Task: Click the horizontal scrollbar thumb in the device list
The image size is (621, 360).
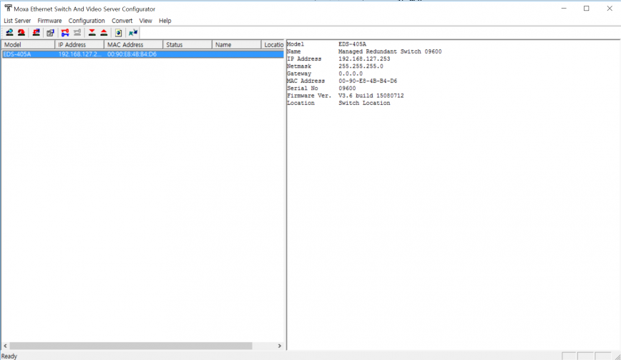Action: tap(131, 346)
